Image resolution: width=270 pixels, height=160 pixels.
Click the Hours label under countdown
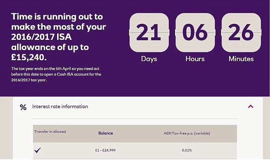pos(195,59)
